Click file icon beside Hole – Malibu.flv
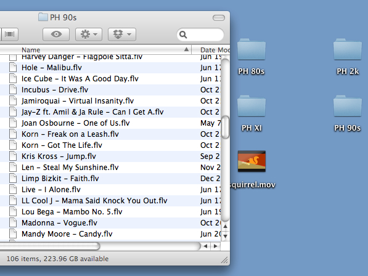368x276 pixels. 13,68
